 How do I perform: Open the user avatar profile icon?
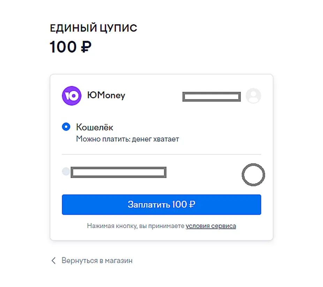point(253,96)
